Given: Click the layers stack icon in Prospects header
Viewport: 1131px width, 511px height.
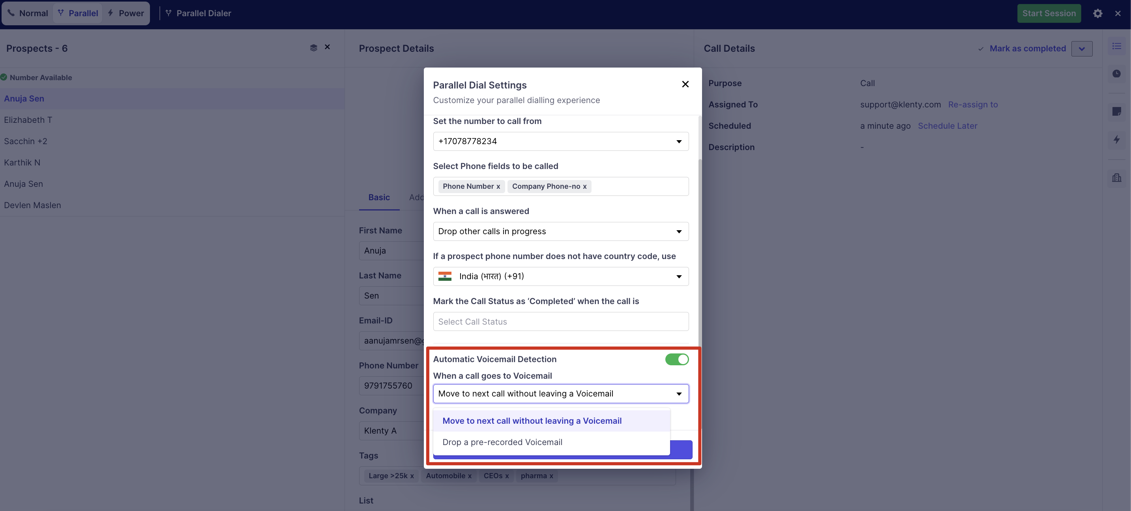Looking at the screenshot, I should pyautogui.click(x=313, y=47).
